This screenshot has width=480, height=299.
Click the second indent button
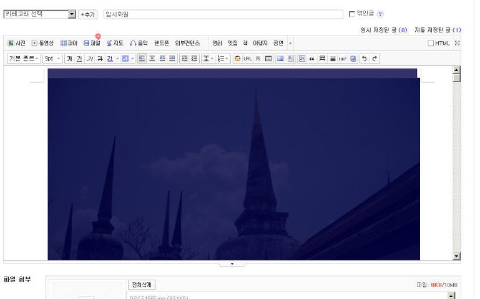click(x=194, y=59)
